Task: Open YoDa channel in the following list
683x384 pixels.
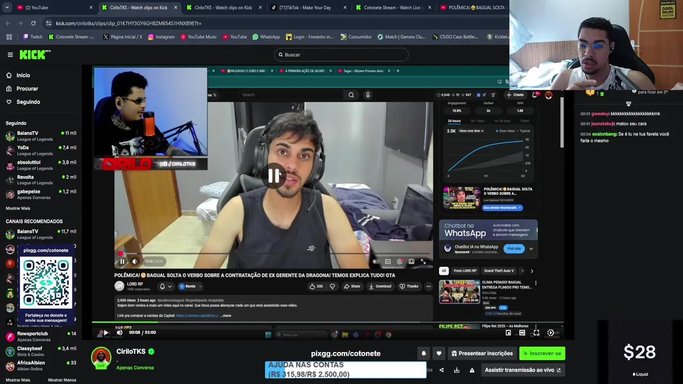Action: pos(41,150)
